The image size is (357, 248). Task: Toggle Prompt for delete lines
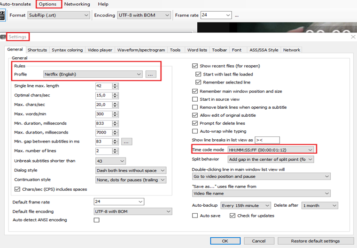click(x=195, y=123)
